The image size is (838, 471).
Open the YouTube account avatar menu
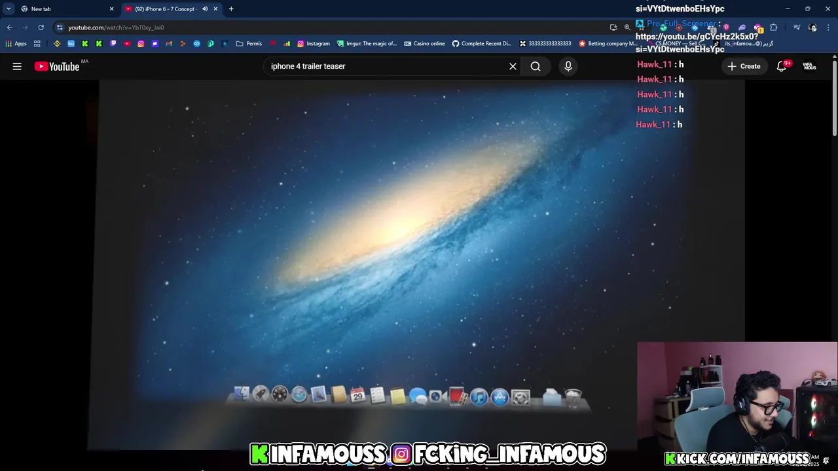click(x=810, y=66)
